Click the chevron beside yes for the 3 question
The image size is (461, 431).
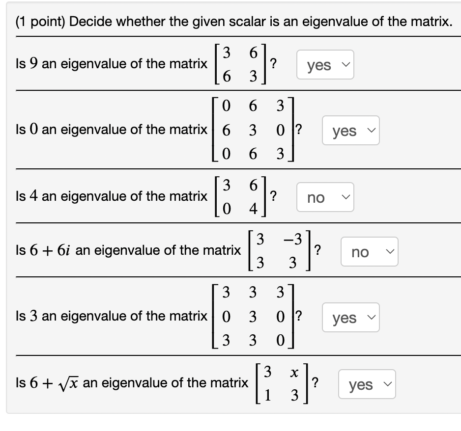[x=372, y=318]
